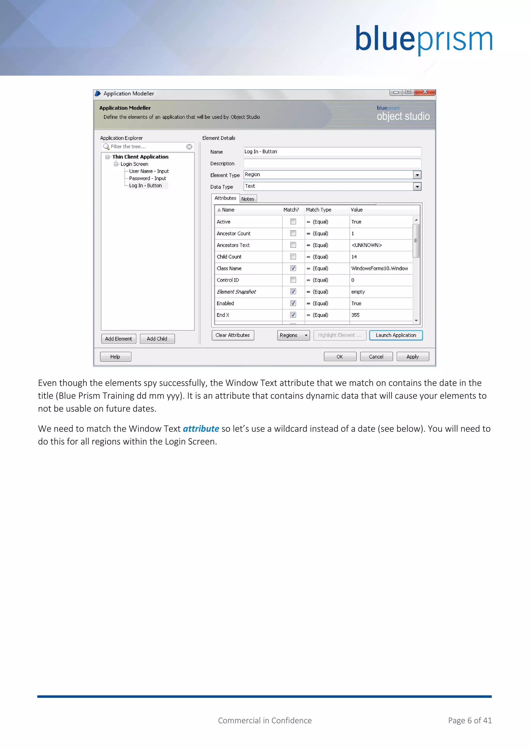
Task: Click the Ancestor Count attribute name
Action: coord(234,234)
